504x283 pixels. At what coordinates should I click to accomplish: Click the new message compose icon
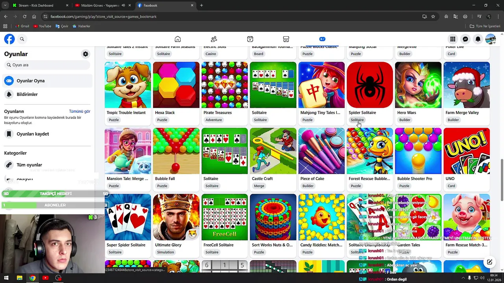[489, 262]
